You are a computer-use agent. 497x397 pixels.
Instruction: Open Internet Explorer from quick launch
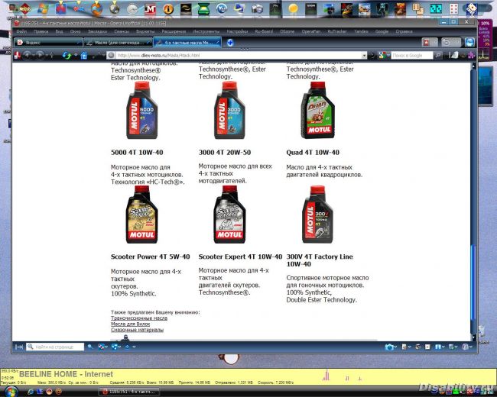tap(31, 392)
